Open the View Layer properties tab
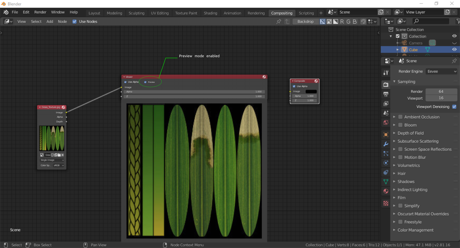460x248 pixels. tap(386, 103)
